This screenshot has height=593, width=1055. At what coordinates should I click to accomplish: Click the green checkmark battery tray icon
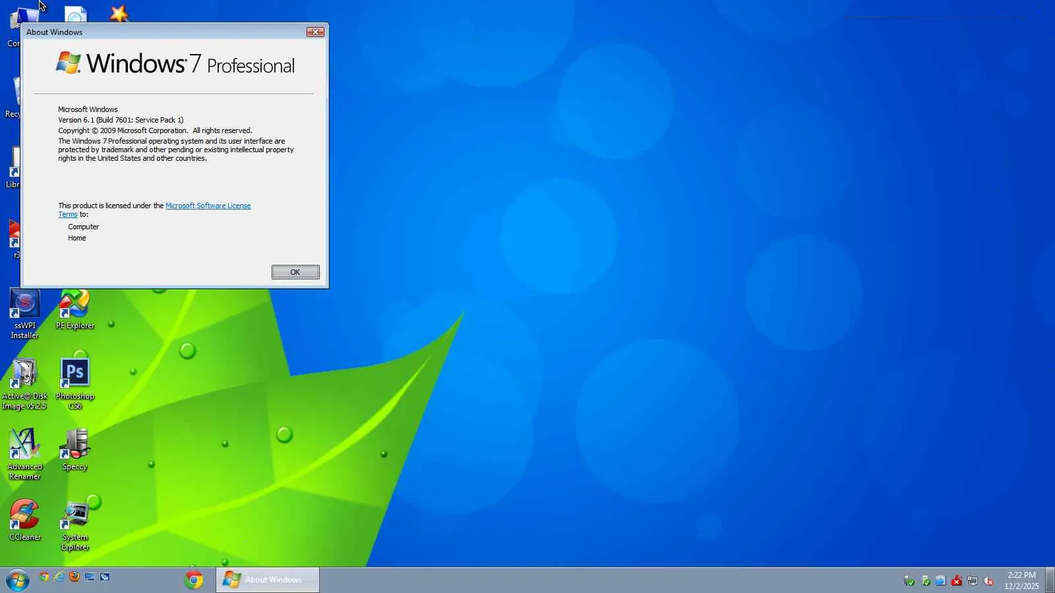[x=925, y=580]
